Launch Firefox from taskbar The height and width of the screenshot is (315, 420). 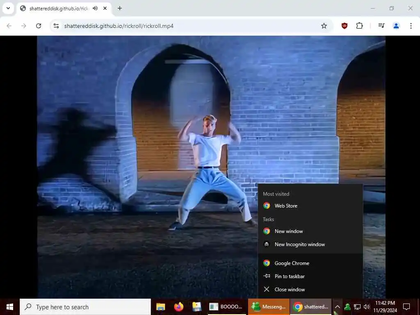click(x=179, y=307)
